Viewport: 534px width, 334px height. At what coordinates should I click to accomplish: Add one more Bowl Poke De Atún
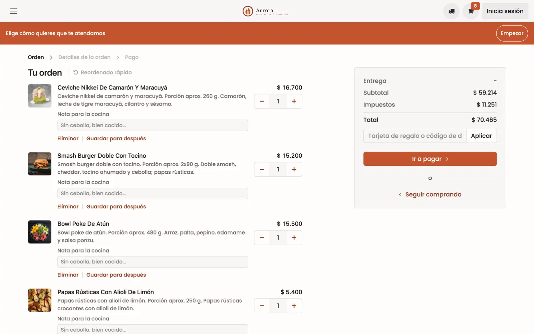[294, 237]
